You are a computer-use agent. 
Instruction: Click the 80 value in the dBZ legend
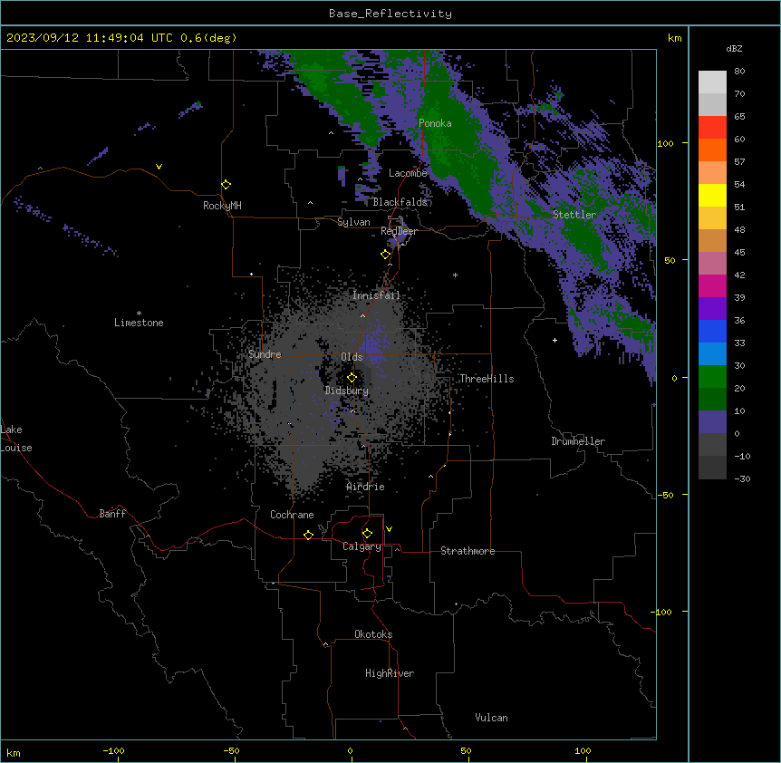point(739,72)
